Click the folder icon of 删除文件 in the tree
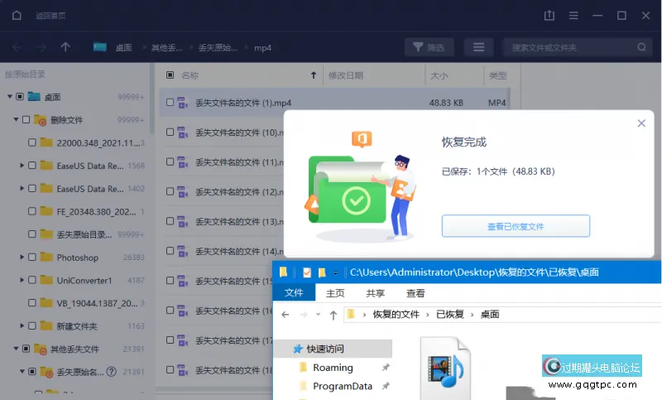This screenshot has height=400, width=662. (40, 120)
